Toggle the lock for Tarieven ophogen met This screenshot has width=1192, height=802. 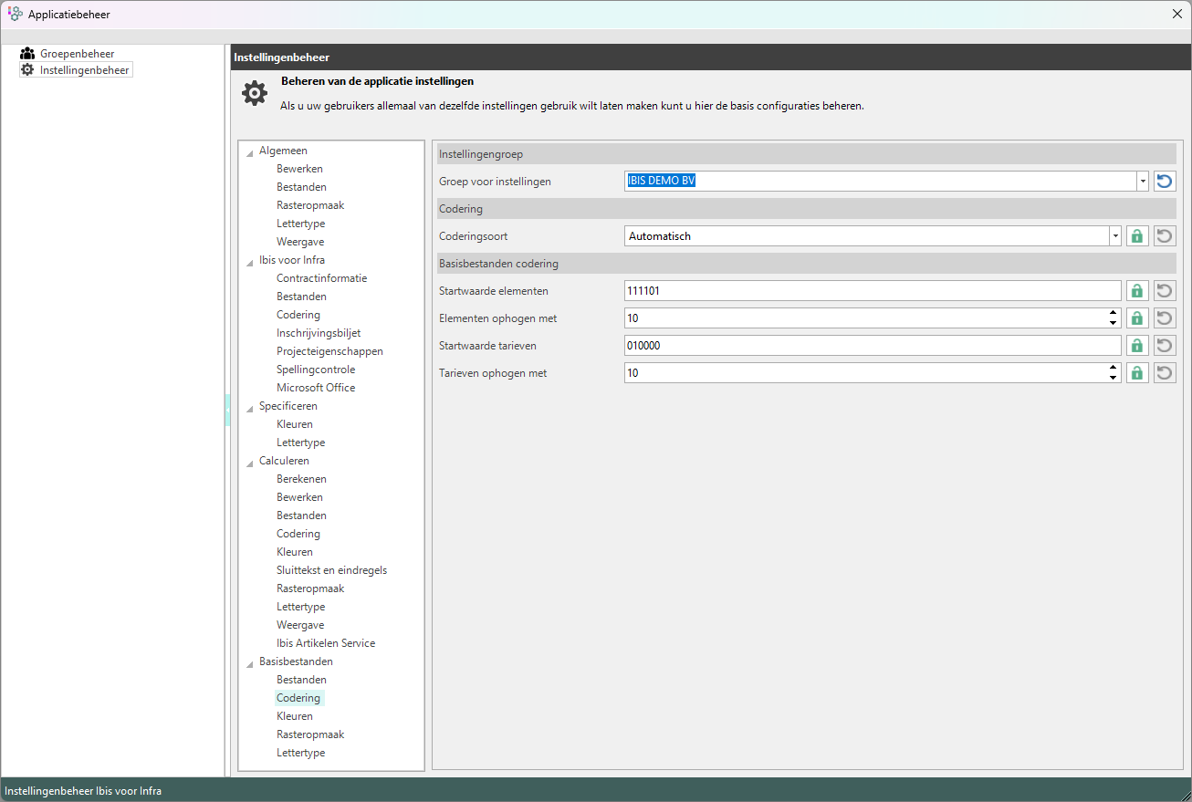(1136, 373)
